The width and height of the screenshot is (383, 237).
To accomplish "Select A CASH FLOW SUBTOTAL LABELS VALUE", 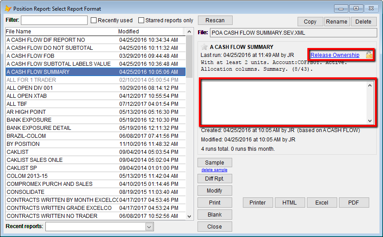I will point(96,64).
